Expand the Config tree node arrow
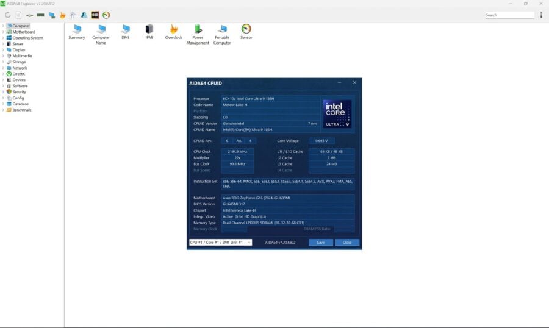This screenshot has height=328, width=549. pos(3,98)
